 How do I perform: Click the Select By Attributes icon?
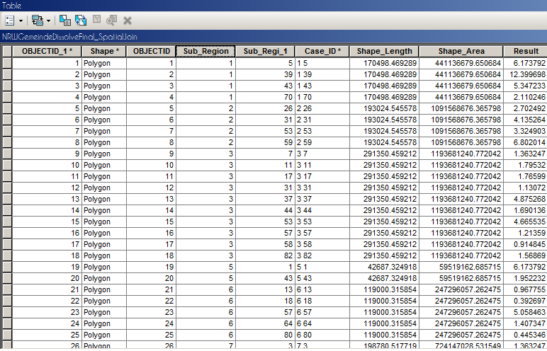click(65, 21)
